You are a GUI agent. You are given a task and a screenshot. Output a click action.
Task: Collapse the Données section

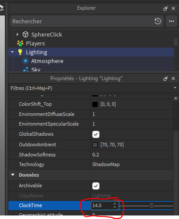[13, 174]
